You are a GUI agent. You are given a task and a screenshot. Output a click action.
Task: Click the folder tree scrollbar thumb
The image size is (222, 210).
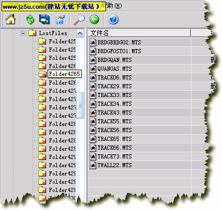pyautogui.click(x=80, y=105)
